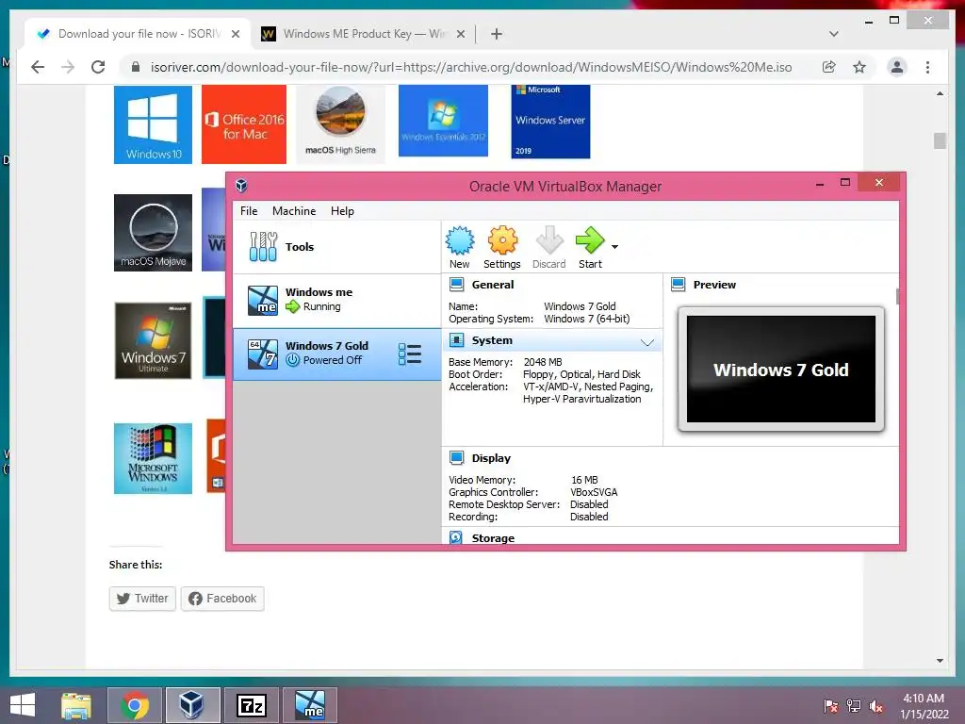Open the macOS High Sierra tile

tap(340, 124)
